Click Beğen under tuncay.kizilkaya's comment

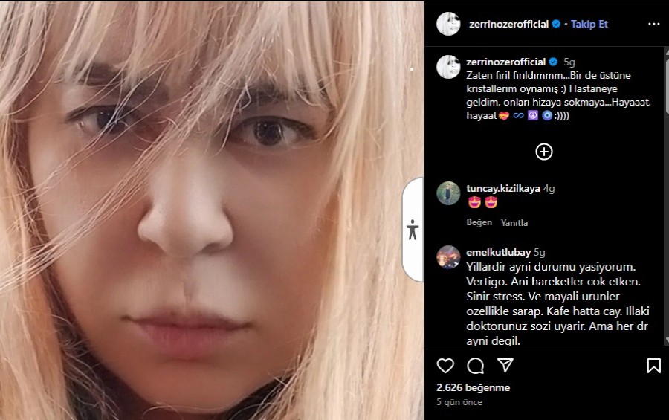pyautogui.click(x=479, y=222)
